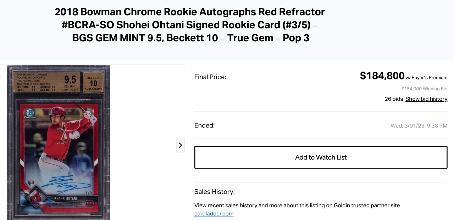Click the listing title heading
Viewport: 454px width, 220px height.
(x=190, y=25)
